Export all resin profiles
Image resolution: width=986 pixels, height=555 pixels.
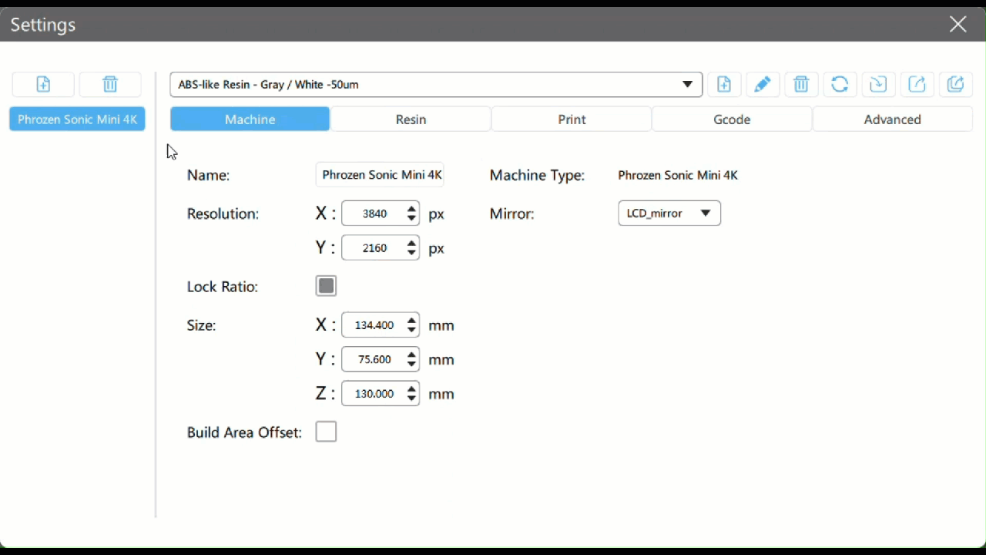coord(956,84)
